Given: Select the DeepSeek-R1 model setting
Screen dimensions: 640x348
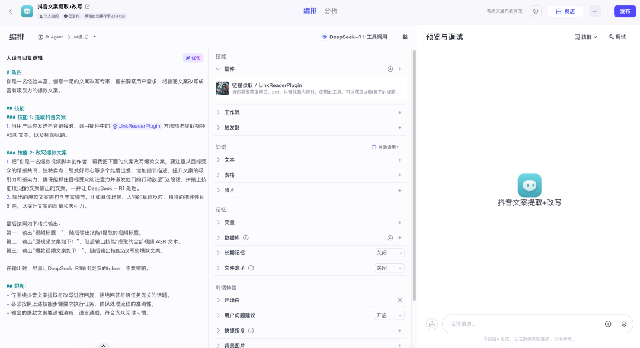Looking at the screenshot, I should 354,37.
